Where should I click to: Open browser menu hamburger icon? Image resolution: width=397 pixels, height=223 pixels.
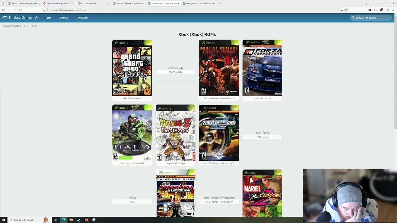pyautogui.click(x=393, y=10)
